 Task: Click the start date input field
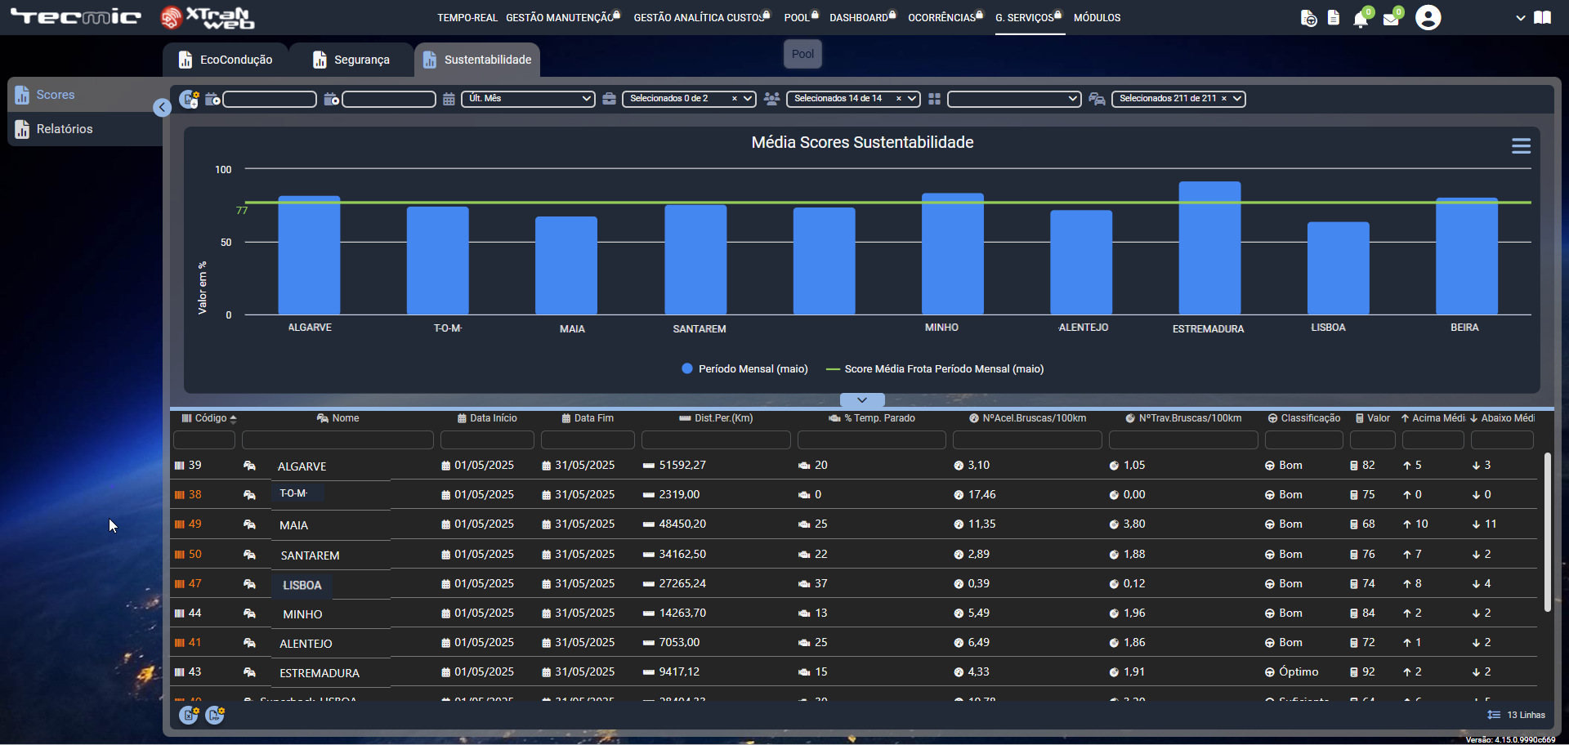click(270, 99)
